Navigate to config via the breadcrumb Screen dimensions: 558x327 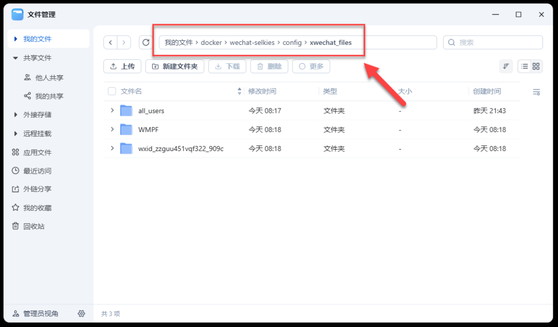[x=292, y=42]
